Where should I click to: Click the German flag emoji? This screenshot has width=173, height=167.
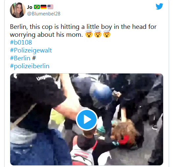tap(43, 7)
